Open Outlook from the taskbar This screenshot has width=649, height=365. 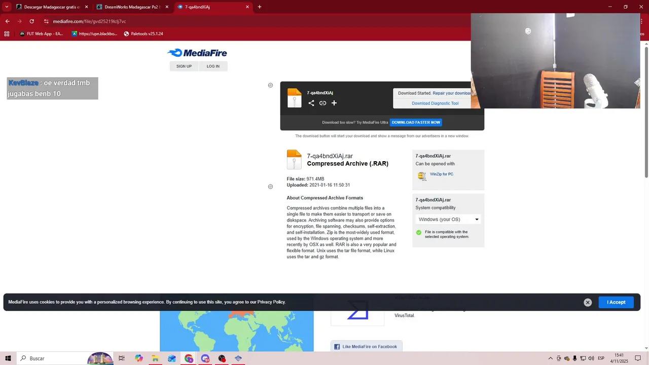[172, 358]
